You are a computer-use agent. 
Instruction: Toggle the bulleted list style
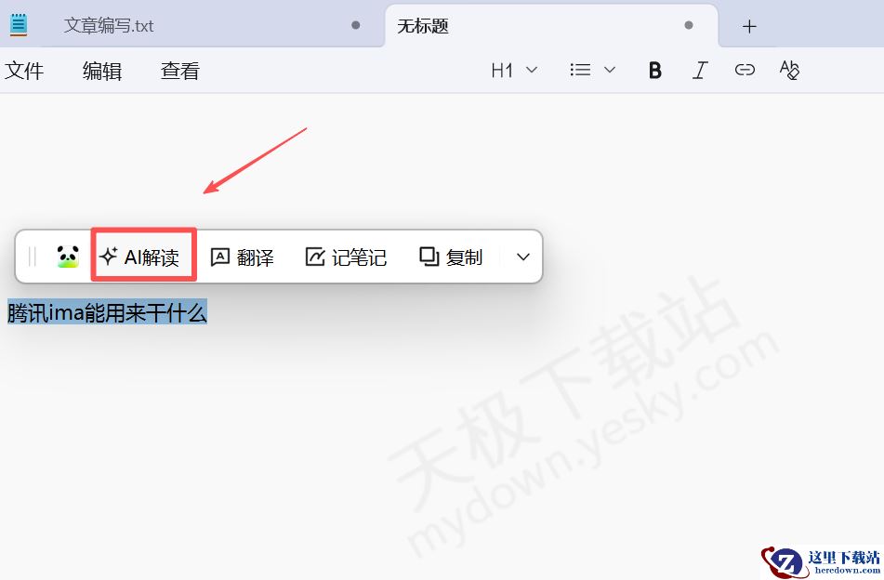579,70
